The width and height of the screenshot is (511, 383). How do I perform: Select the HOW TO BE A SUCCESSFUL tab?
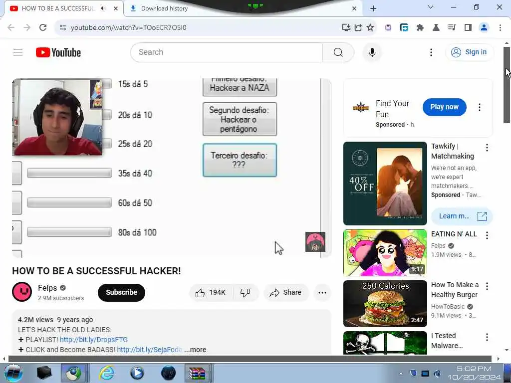[58, 8]
